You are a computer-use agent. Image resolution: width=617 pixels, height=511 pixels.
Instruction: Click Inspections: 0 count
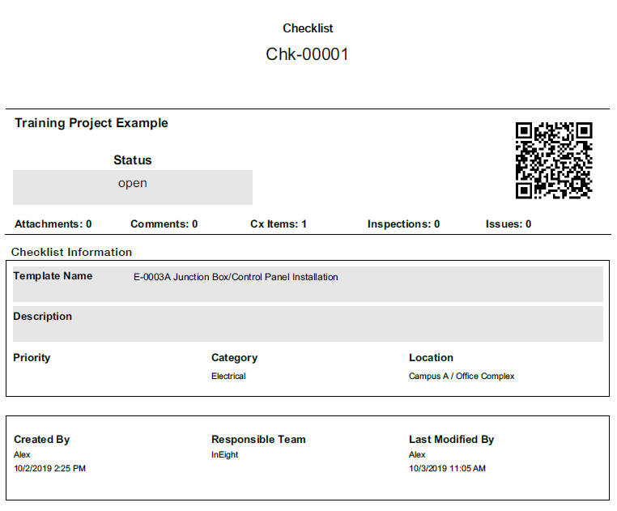[403, 224]
